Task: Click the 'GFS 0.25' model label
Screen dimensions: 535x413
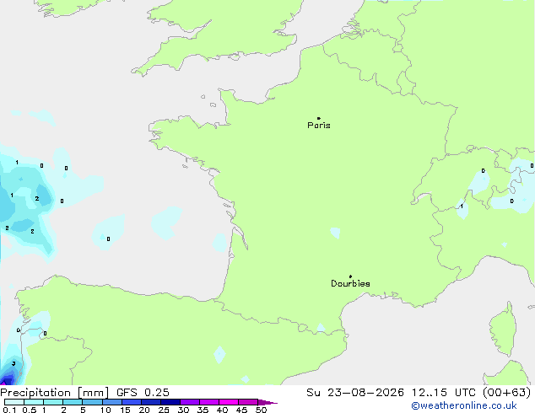Action: (143, 393)
